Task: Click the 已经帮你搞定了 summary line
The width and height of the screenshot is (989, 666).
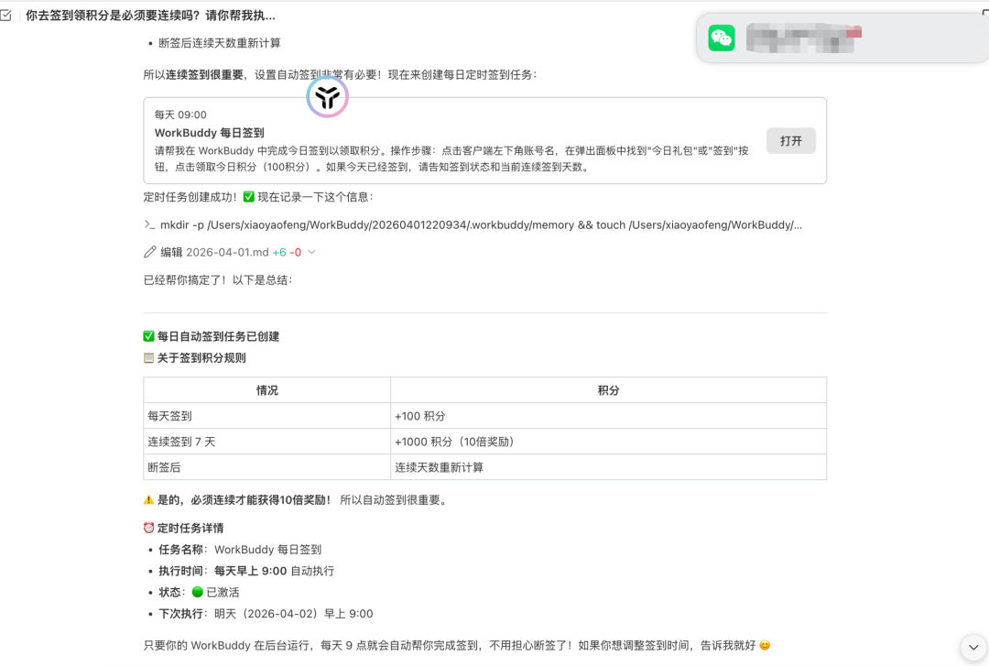Action: (218, 279)
